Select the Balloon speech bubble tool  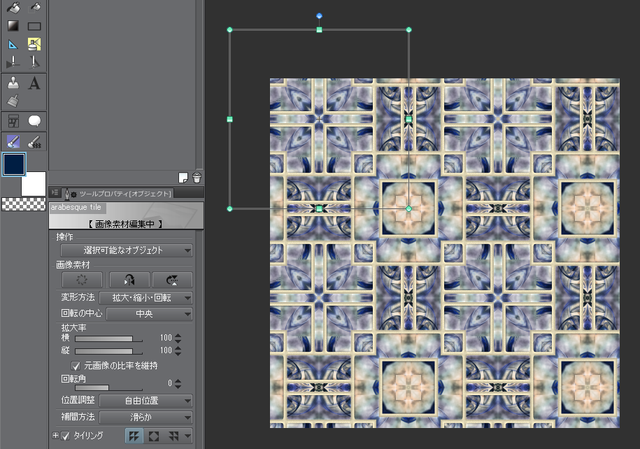[34, 121]
